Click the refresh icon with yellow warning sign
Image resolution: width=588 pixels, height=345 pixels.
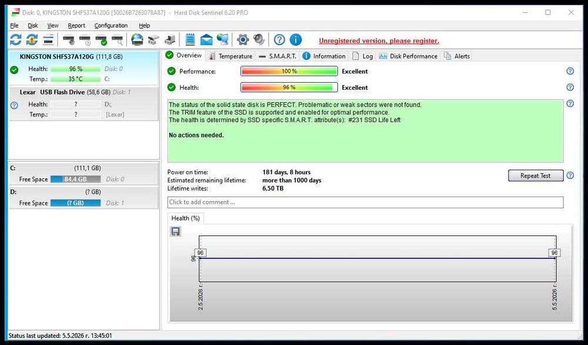(32, 39)
